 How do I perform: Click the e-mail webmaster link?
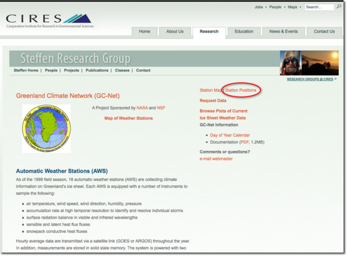[x=216, y=159]
